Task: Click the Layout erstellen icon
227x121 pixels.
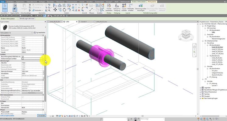Action: coord(124,8)
